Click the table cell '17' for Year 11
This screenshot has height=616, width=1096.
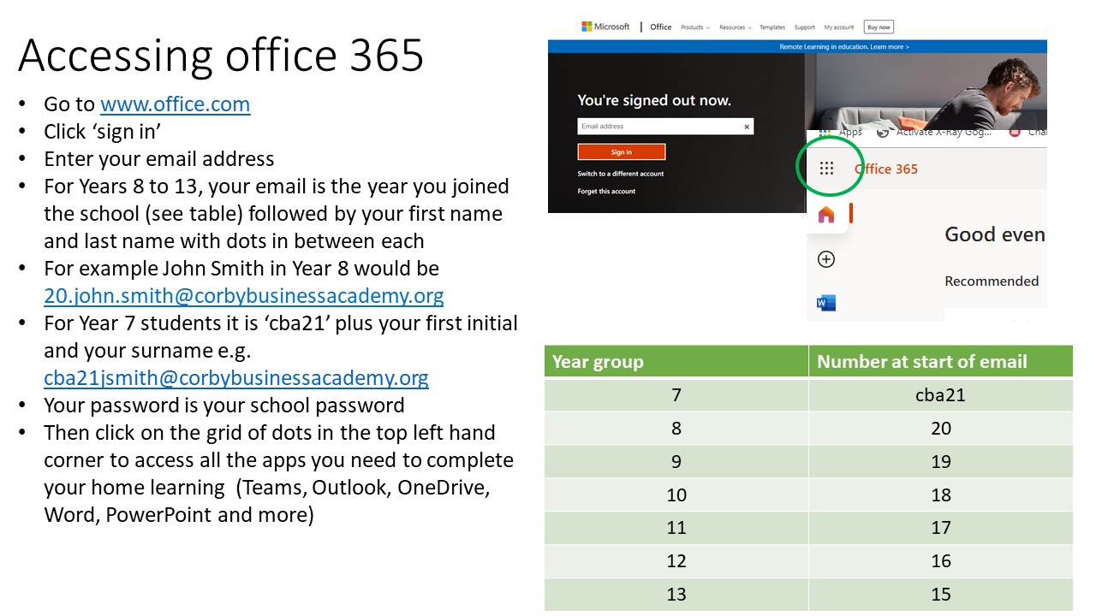(941, 529)
